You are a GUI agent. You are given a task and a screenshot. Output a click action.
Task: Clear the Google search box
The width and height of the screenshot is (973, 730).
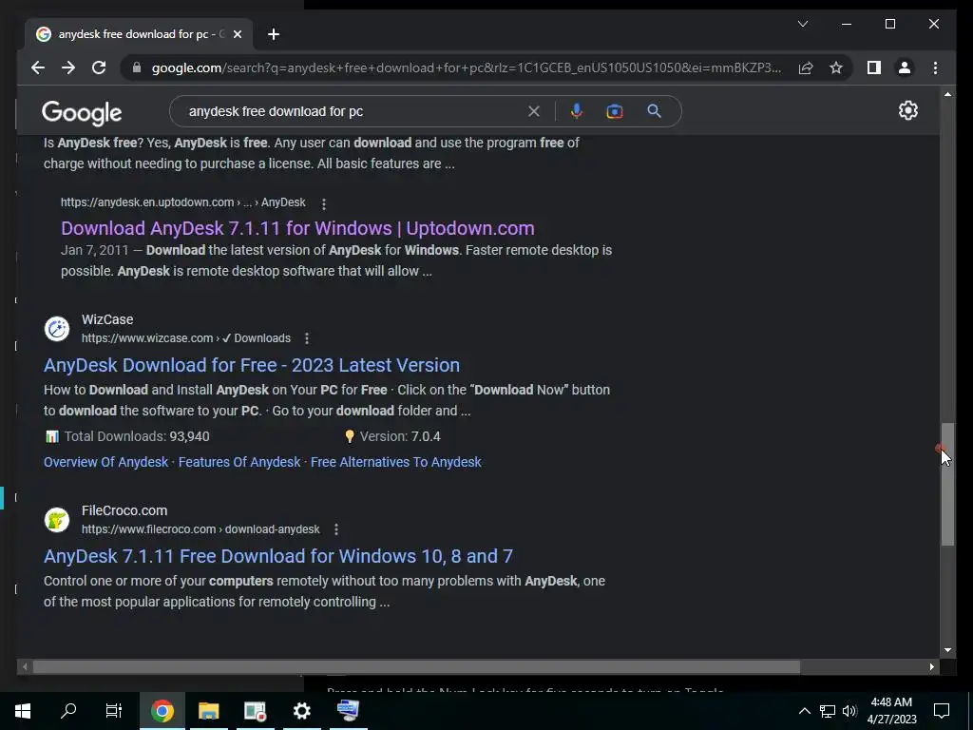(x=534, y=111)
